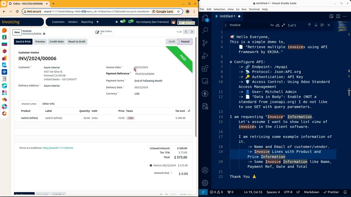This screenshot has height=197, width=351.
Task: Click the New invoice button
Action: pyautogui.click(x=17, y=32)
